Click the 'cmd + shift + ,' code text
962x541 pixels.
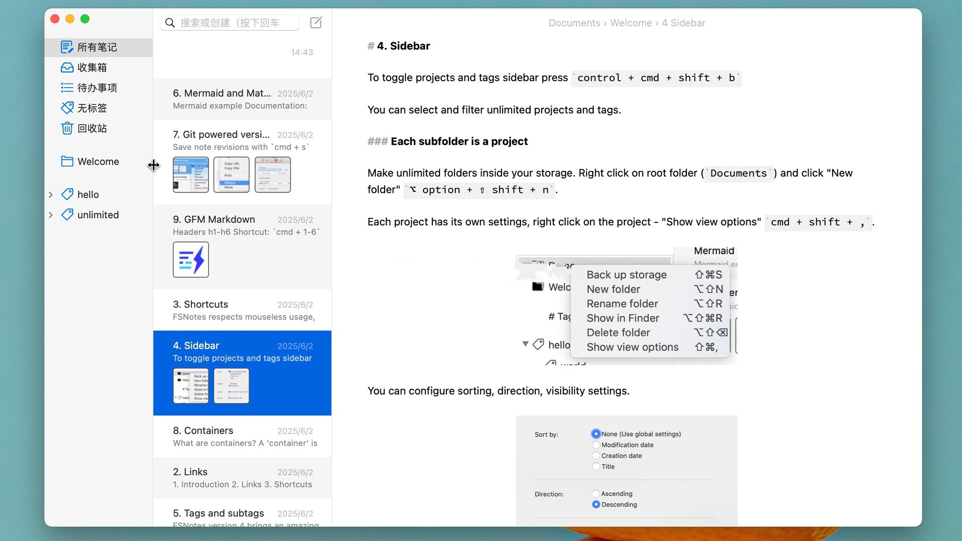(818, 222)
